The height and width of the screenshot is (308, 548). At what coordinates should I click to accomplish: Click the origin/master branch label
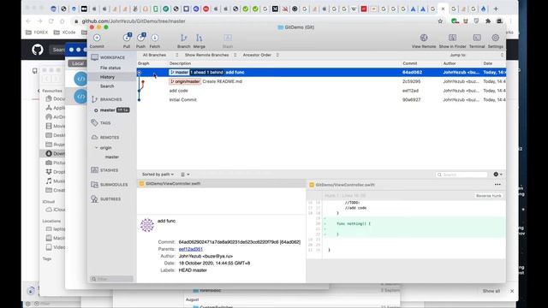(x=185, y=81)
